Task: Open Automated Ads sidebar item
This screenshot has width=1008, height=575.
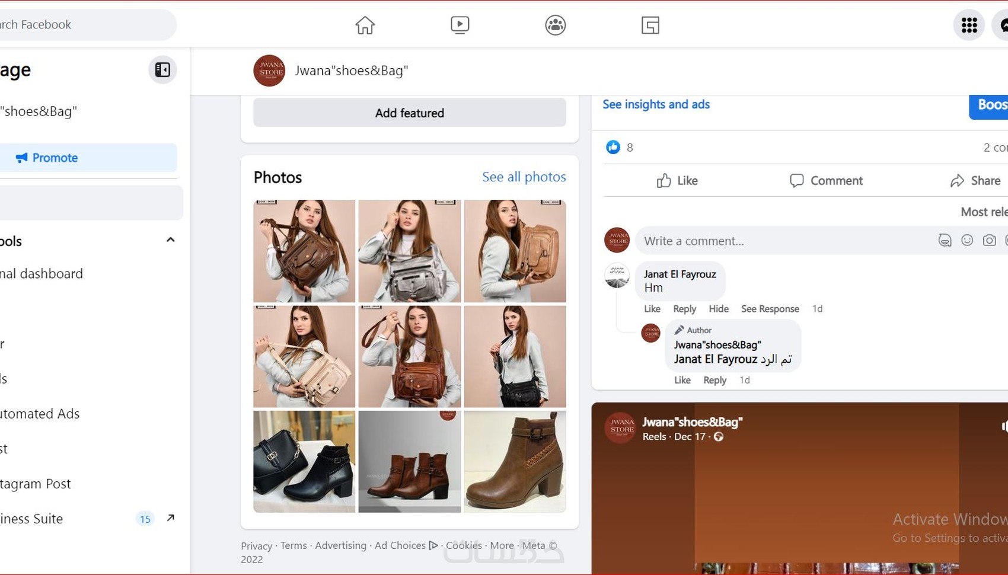Action: (40, 414)
